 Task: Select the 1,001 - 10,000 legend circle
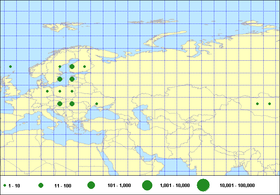(147, 186)
